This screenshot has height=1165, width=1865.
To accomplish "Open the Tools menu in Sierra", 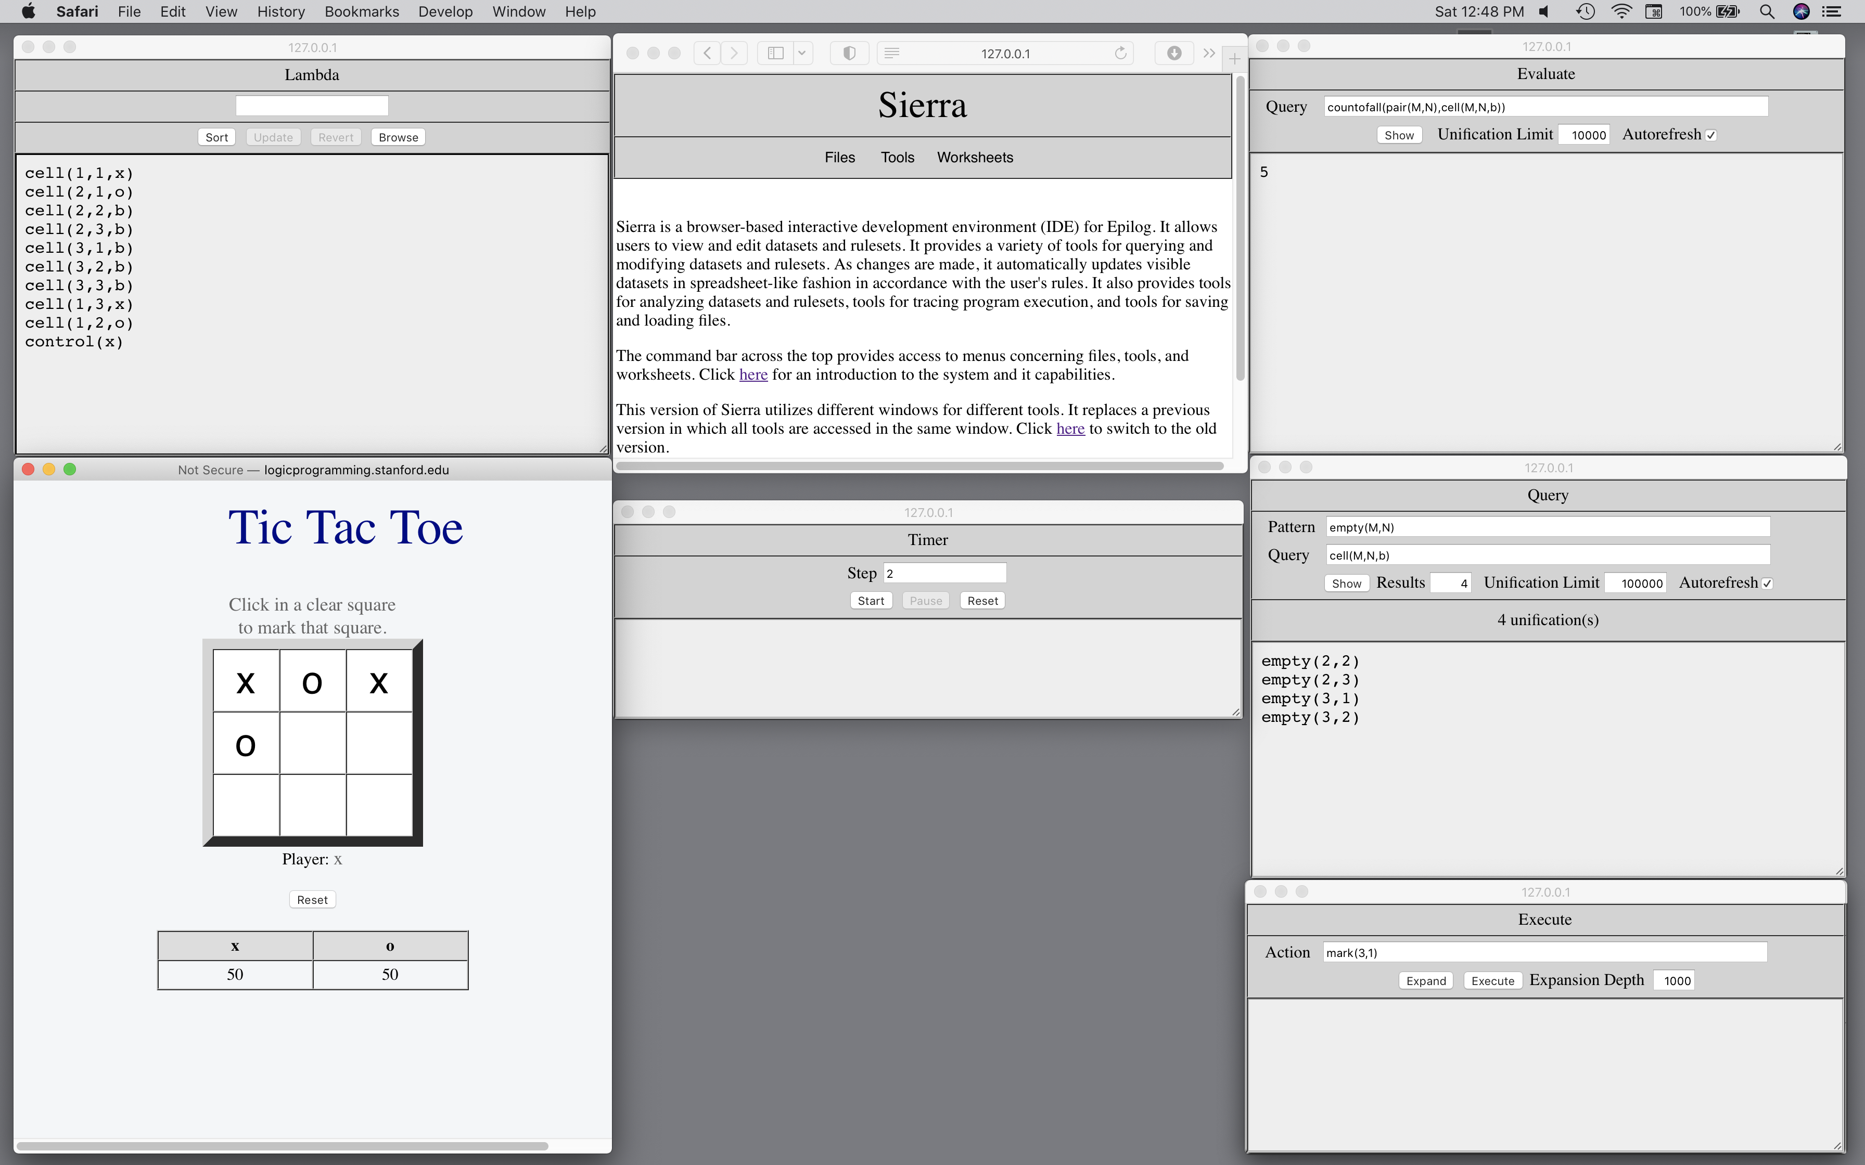I will (x=897, y=157).
